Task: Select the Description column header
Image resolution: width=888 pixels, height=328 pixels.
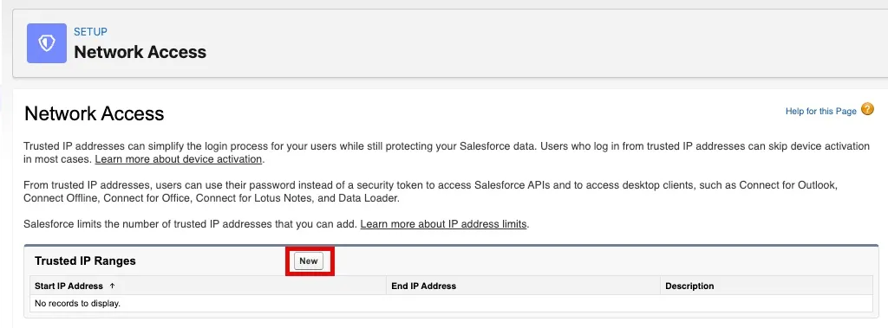Action: pos(689,286)
